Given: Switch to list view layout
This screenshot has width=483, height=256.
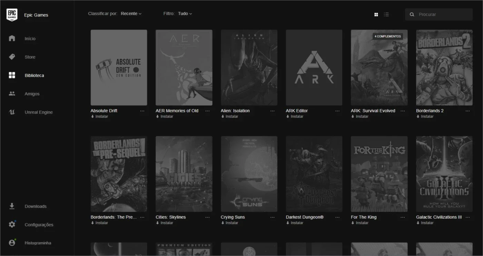Looking at the screenshot, I should click(386, 14).
